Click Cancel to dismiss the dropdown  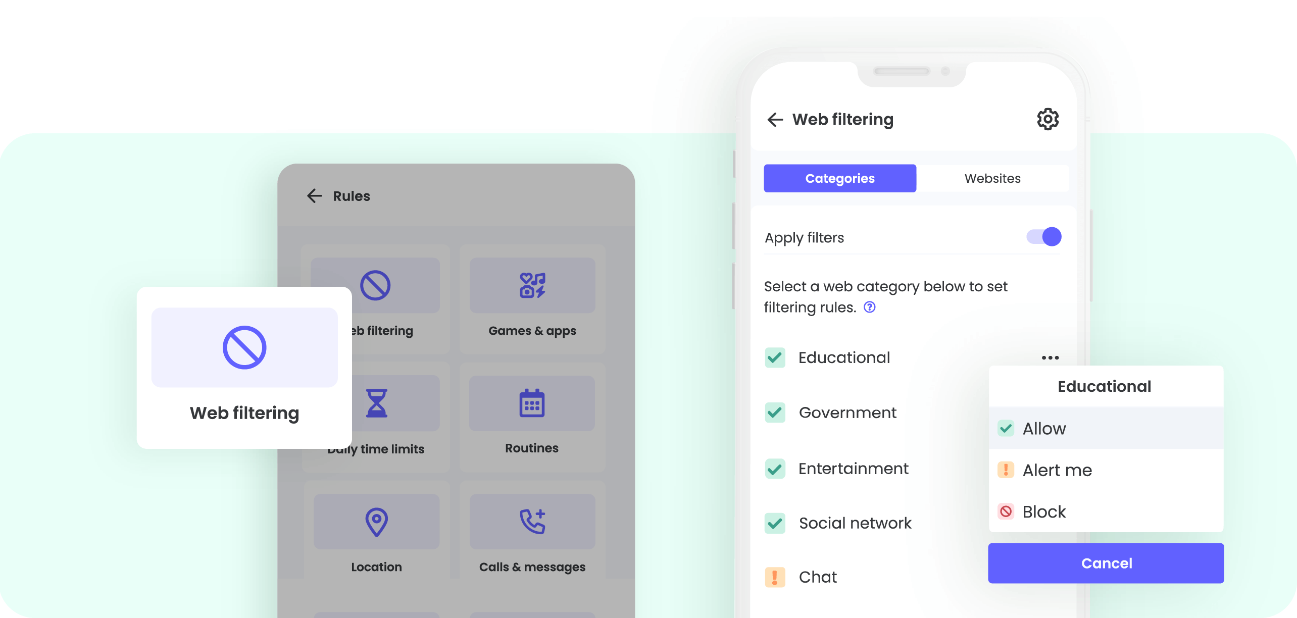pyautogui.click(x=1106, y=562)
